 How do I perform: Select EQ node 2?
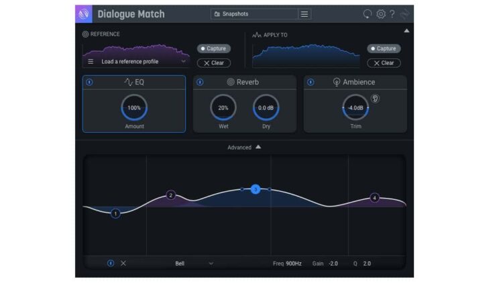pos(170,194)
